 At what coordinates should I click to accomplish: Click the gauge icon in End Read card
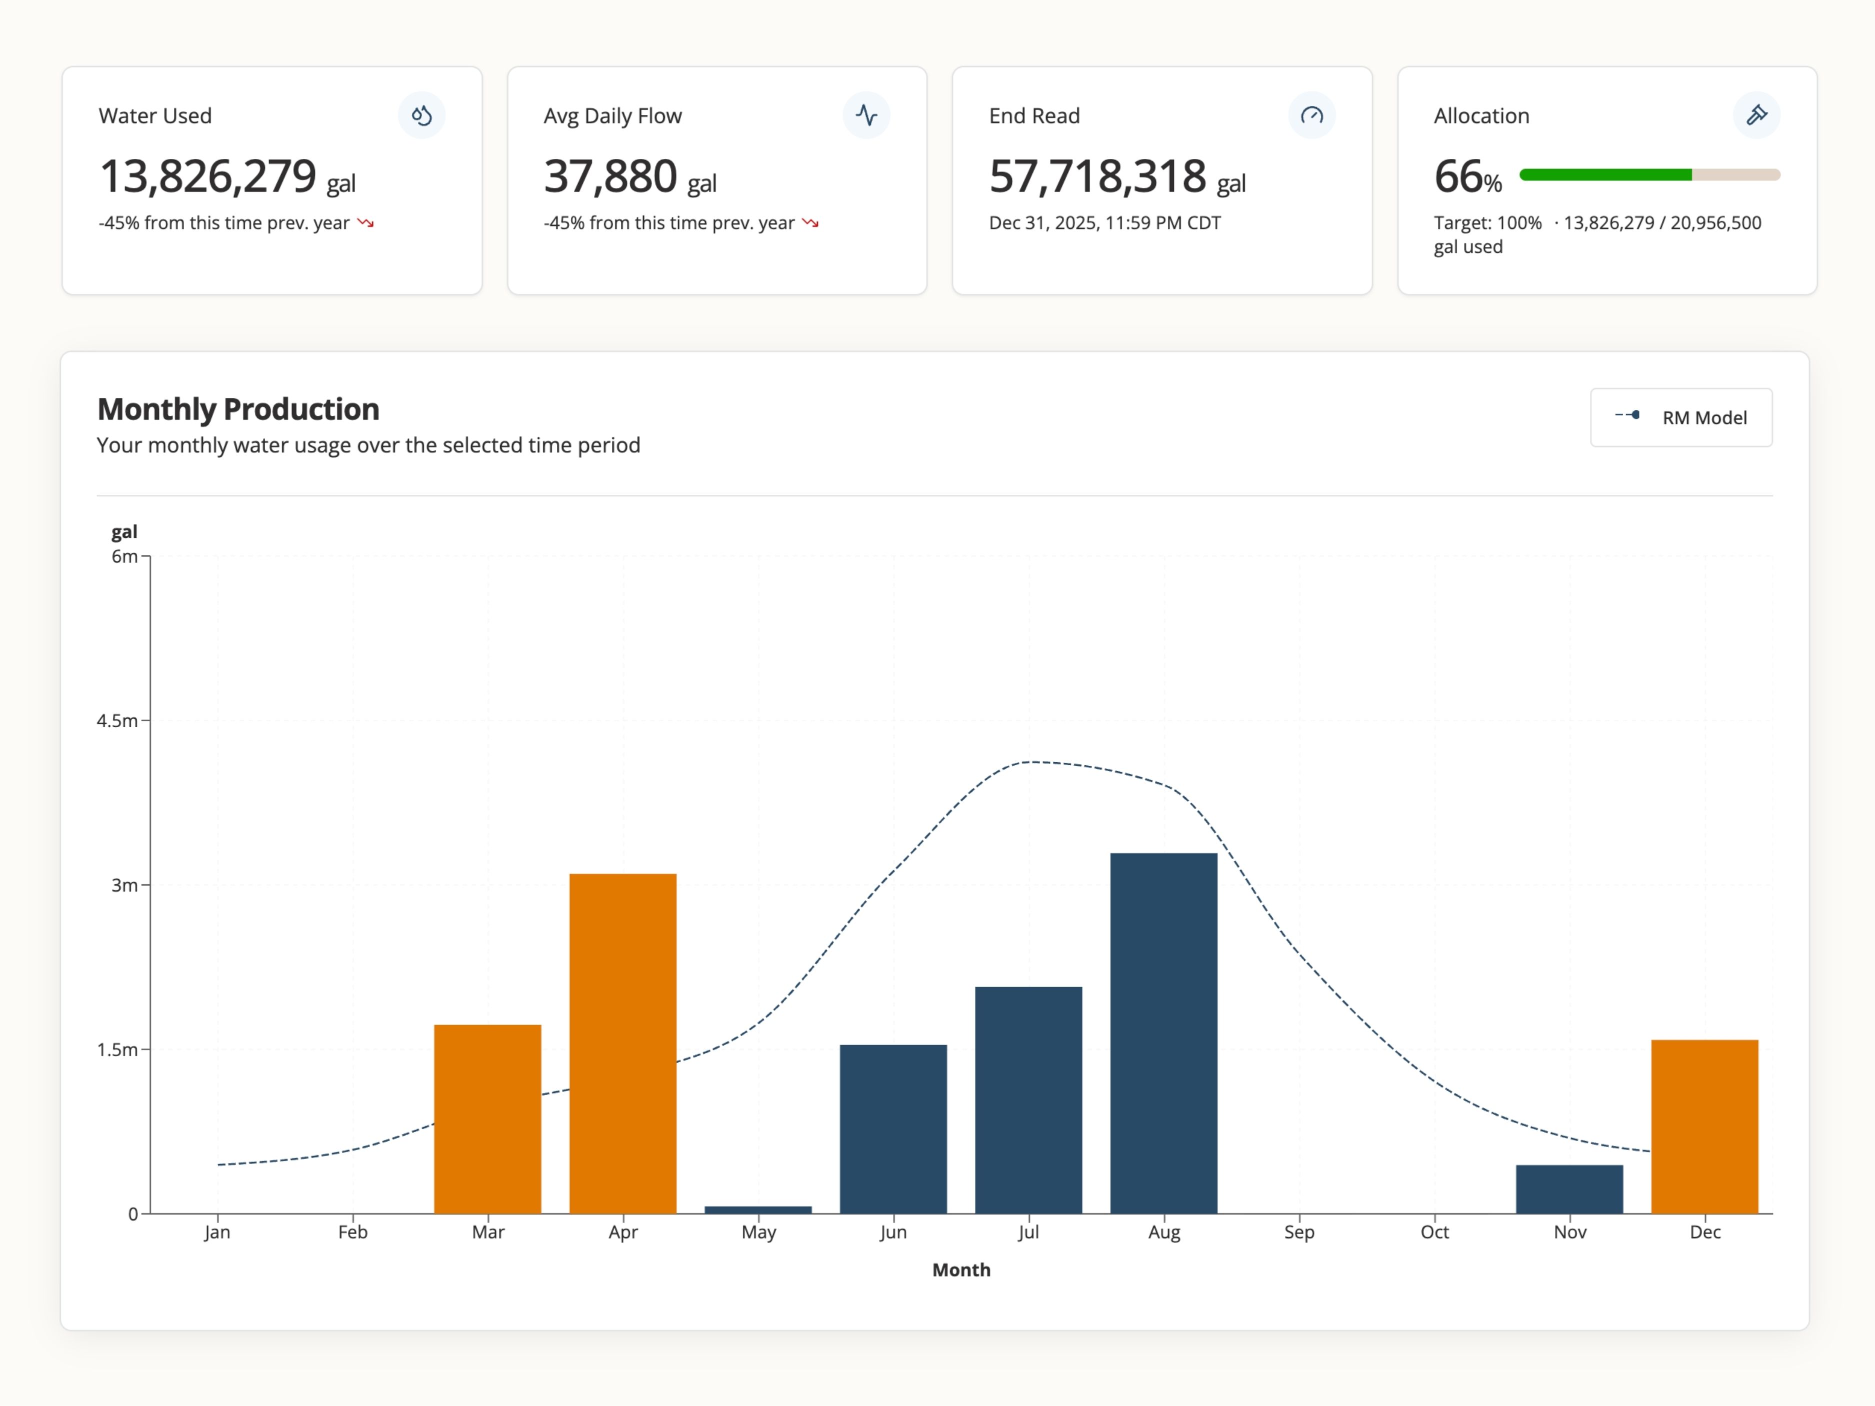[1311, 115]
